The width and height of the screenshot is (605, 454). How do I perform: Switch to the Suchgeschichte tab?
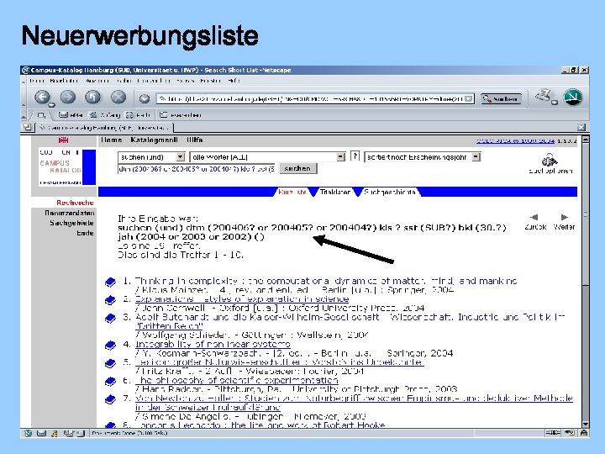coord(390,192)
